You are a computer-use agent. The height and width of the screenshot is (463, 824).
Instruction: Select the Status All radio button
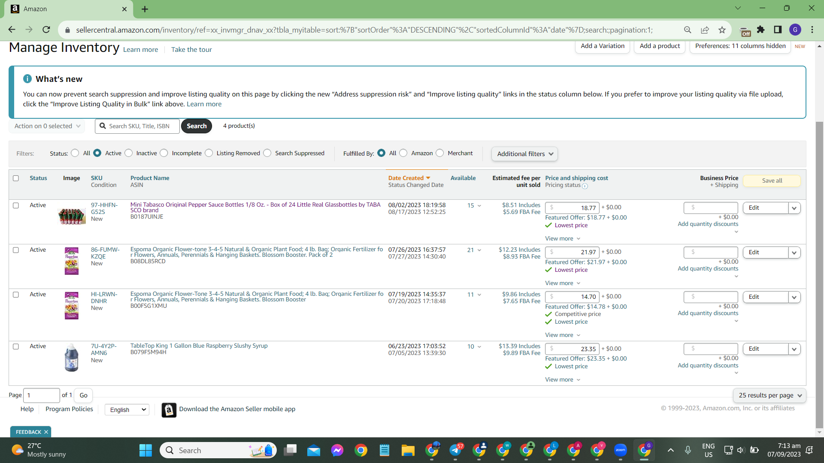(75, 153)
